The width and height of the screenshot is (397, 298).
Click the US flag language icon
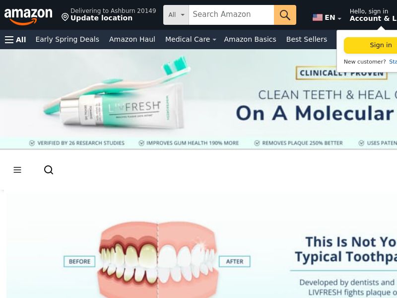pyautogui.click(x=318, y=17)
